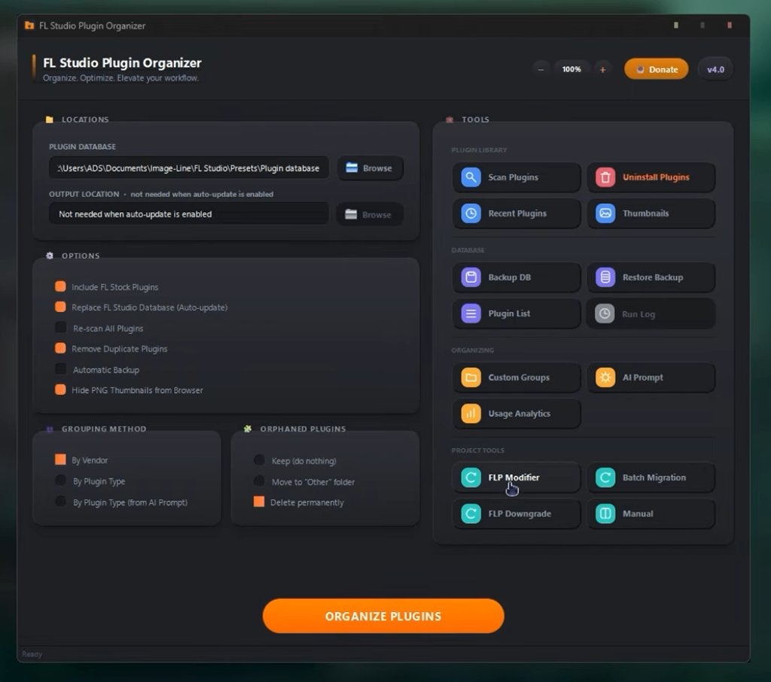The height and width of the screenshot is (682, 771).
Task: Click the Restore Backup database icon
Action: coord(605,277)
